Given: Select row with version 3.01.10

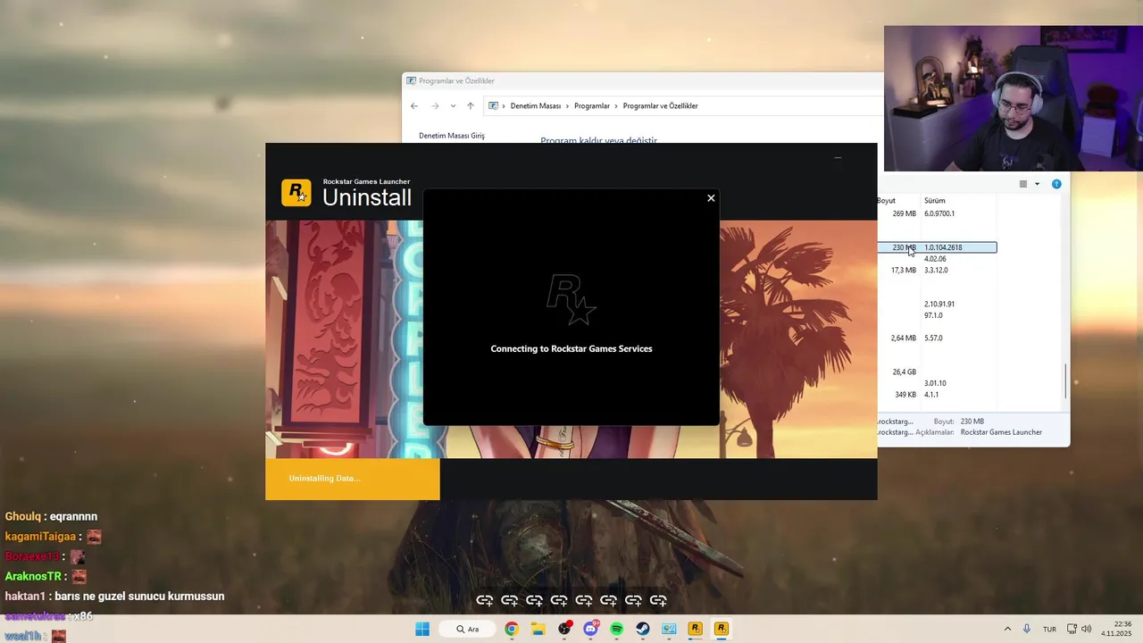Looking at the screenshot, I should click(x=937, y=383).
